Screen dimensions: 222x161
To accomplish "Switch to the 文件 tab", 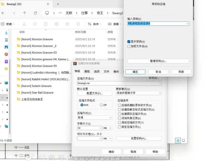I will pyautogui.click(x=107, y=72).
